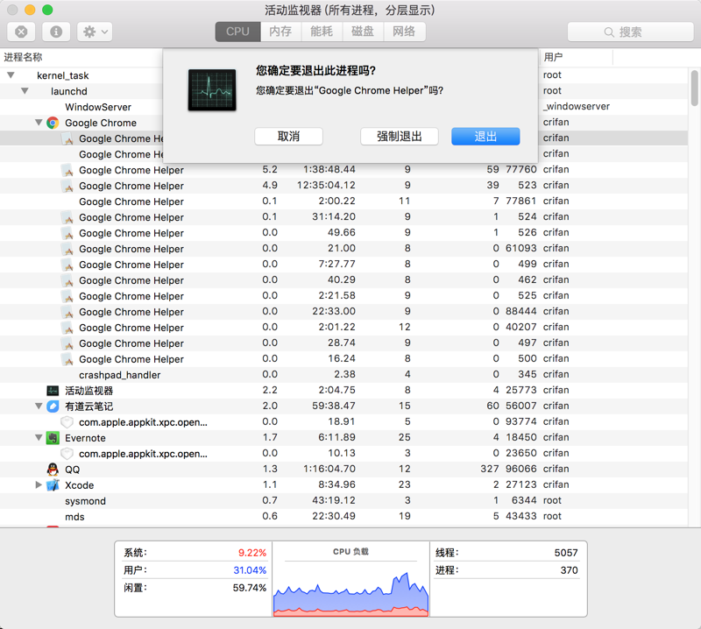701x629 pixels.
Task: Click the quit process toolbar icon
Action: 21,32
